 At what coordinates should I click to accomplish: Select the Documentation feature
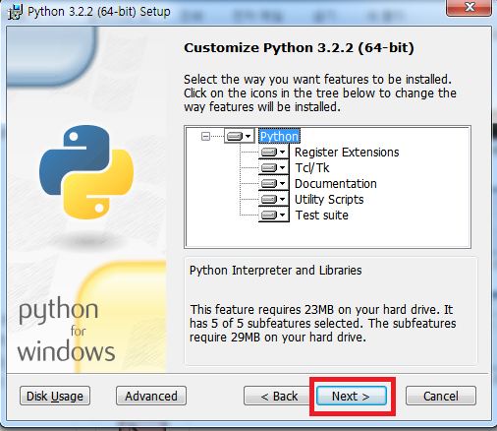coord(336,184)
